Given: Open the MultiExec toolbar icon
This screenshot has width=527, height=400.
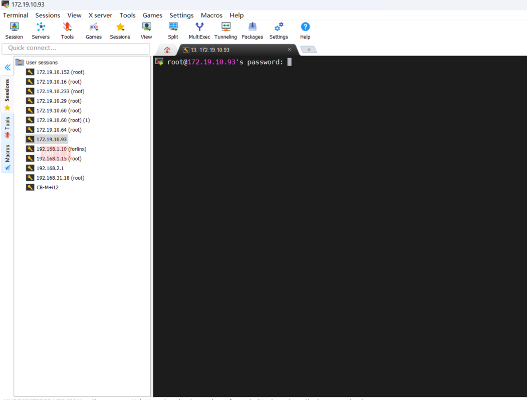Looking at the screenshot, I should coord(199,31).
